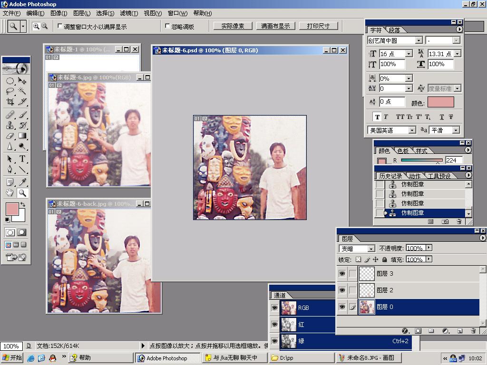Hide 图层 3 with its eye icon

pos(342,274)
